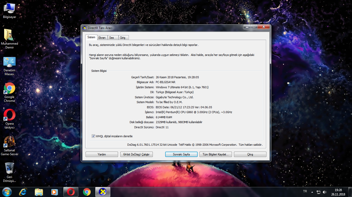Switch to the Ekran tab
Viewport: 352px width, 197px height.
pos(102,38)
